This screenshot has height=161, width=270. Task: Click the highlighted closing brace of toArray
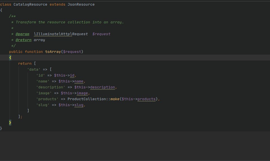coord(10,123)
